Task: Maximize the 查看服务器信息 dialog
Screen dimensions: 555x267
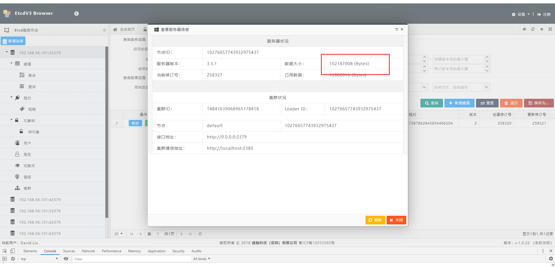Action: tap(397, 29)
